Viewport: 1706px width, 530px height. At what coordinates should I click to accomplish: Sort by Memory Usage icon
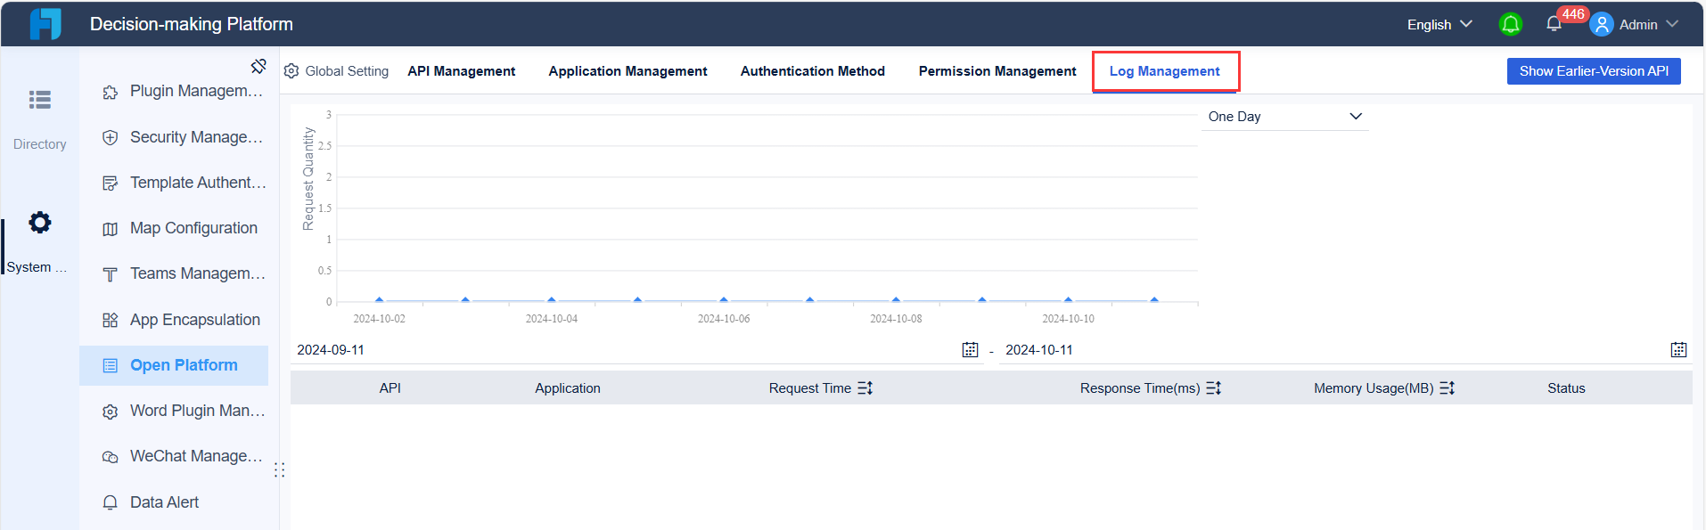(1448, 388)
